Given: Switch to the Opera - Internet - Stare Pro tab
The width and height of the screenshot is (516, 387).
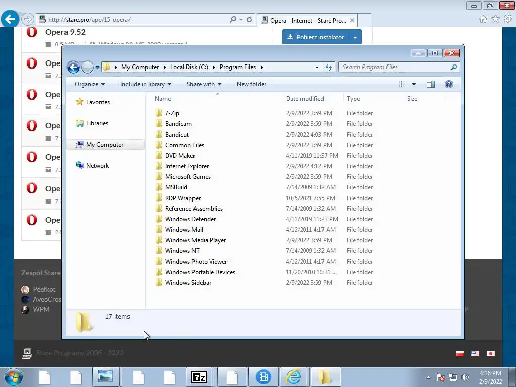Looking at the screenshot, I should (x=308, y=20).
